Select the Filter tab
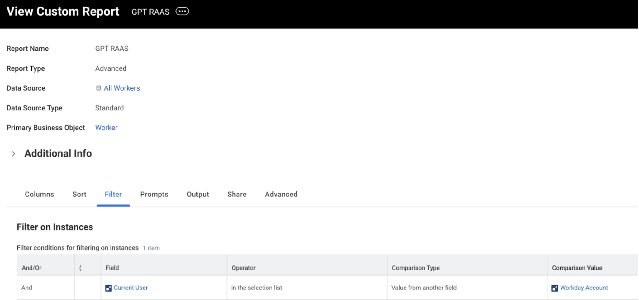The image size is (639, 300). coord(113,194)
